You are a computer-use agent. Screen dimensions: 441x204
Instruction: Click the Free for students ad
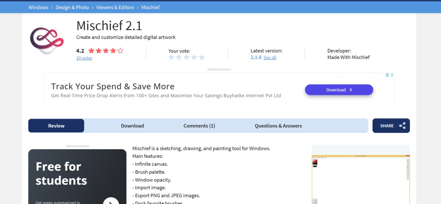click(78, 177)
